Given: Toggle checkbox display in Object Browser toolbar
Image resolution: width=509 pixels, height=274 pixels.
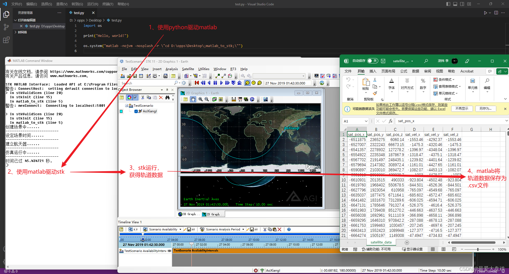Looking at the screenshot, I should 135,97.
